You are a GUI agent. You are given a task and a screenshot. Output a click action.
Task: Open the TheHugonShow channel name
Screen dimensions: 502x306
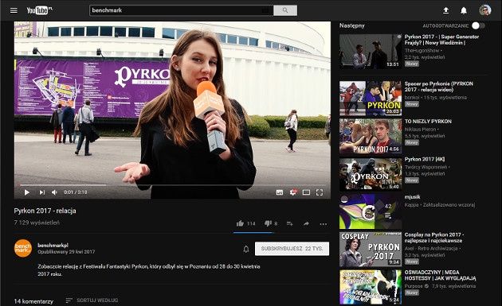click(422, 50)
